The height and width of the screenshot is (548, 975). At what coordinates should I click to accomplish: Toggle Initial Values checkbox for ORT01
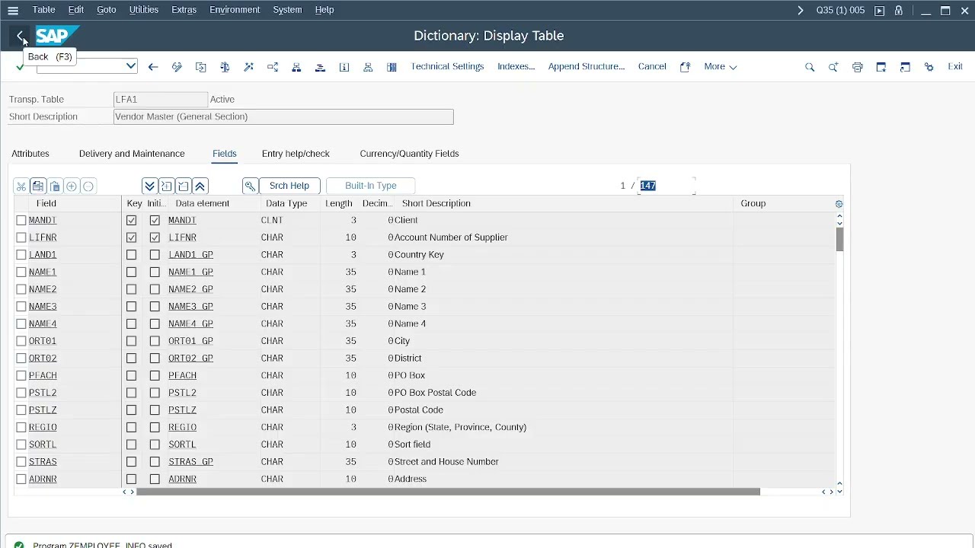point(155,341)
